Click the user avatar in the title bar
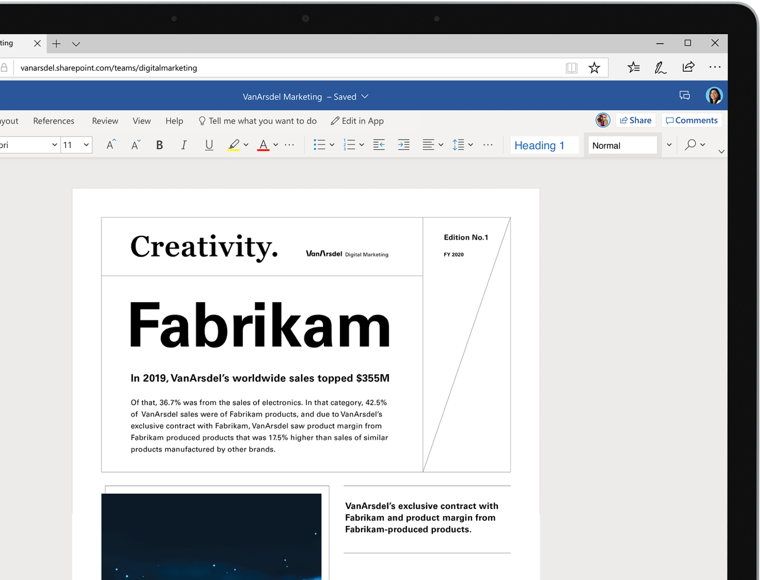This screenshot has height=580, width=760. [714, 95]
